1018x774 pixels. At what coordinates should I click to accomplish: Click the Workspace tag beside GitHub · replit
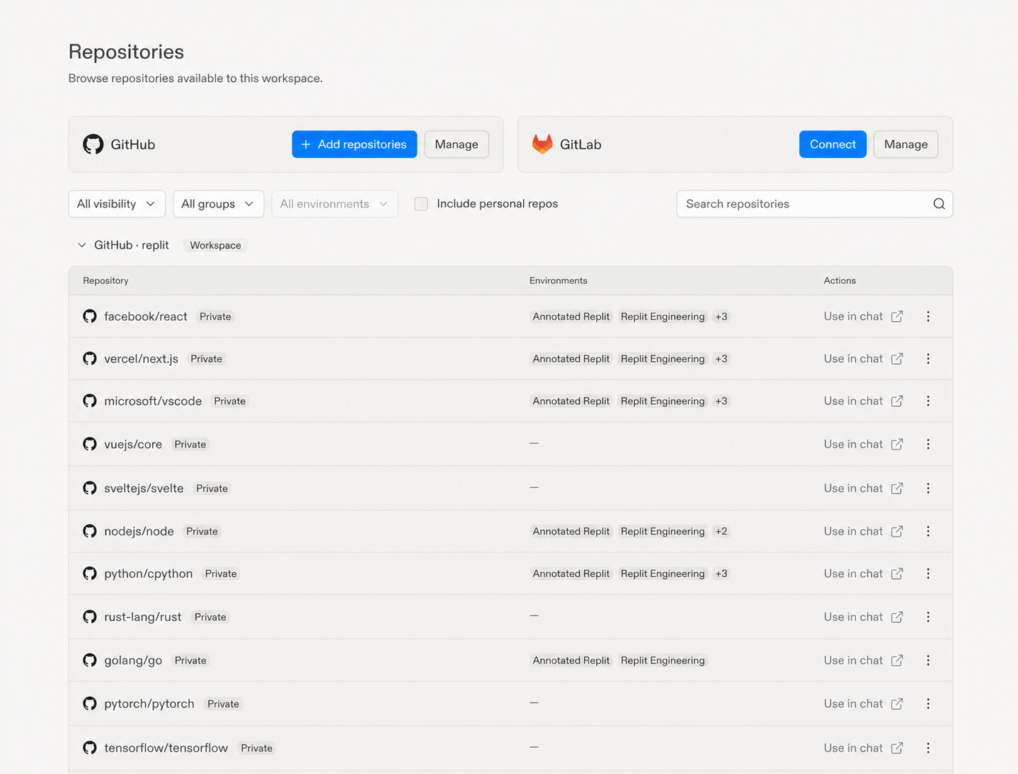[215, 245]
